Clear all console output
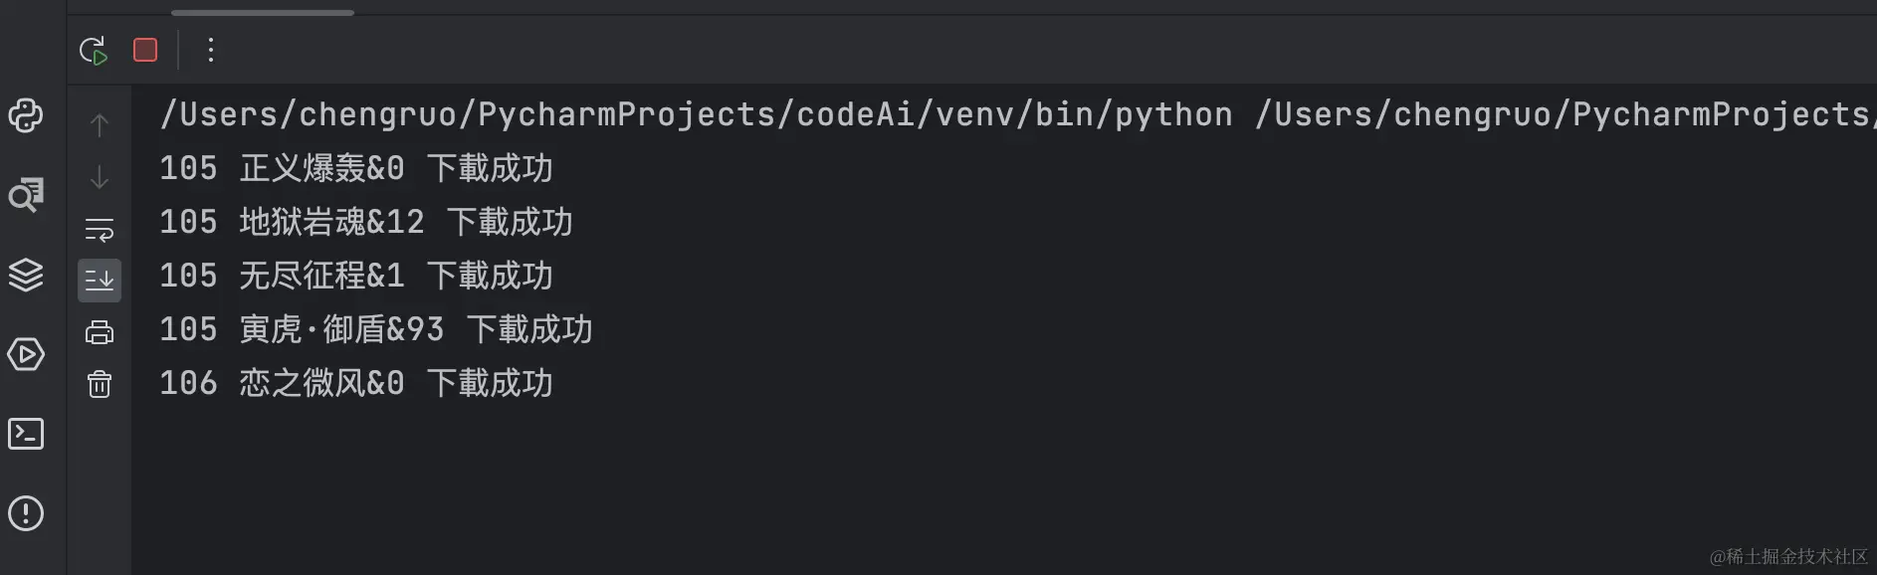The height and width of the screenshot is (575, 1877). 100,384
